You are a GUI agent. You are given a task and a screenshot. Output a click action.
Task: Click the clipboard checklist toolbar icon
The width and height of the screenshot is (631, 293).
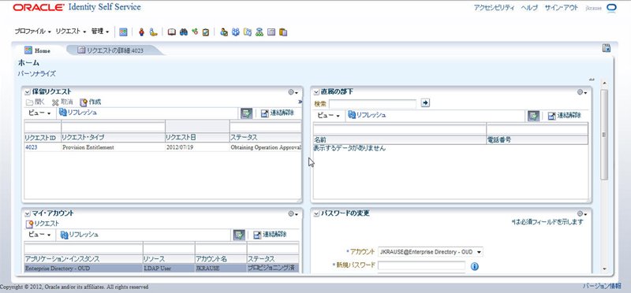[206, 32]
